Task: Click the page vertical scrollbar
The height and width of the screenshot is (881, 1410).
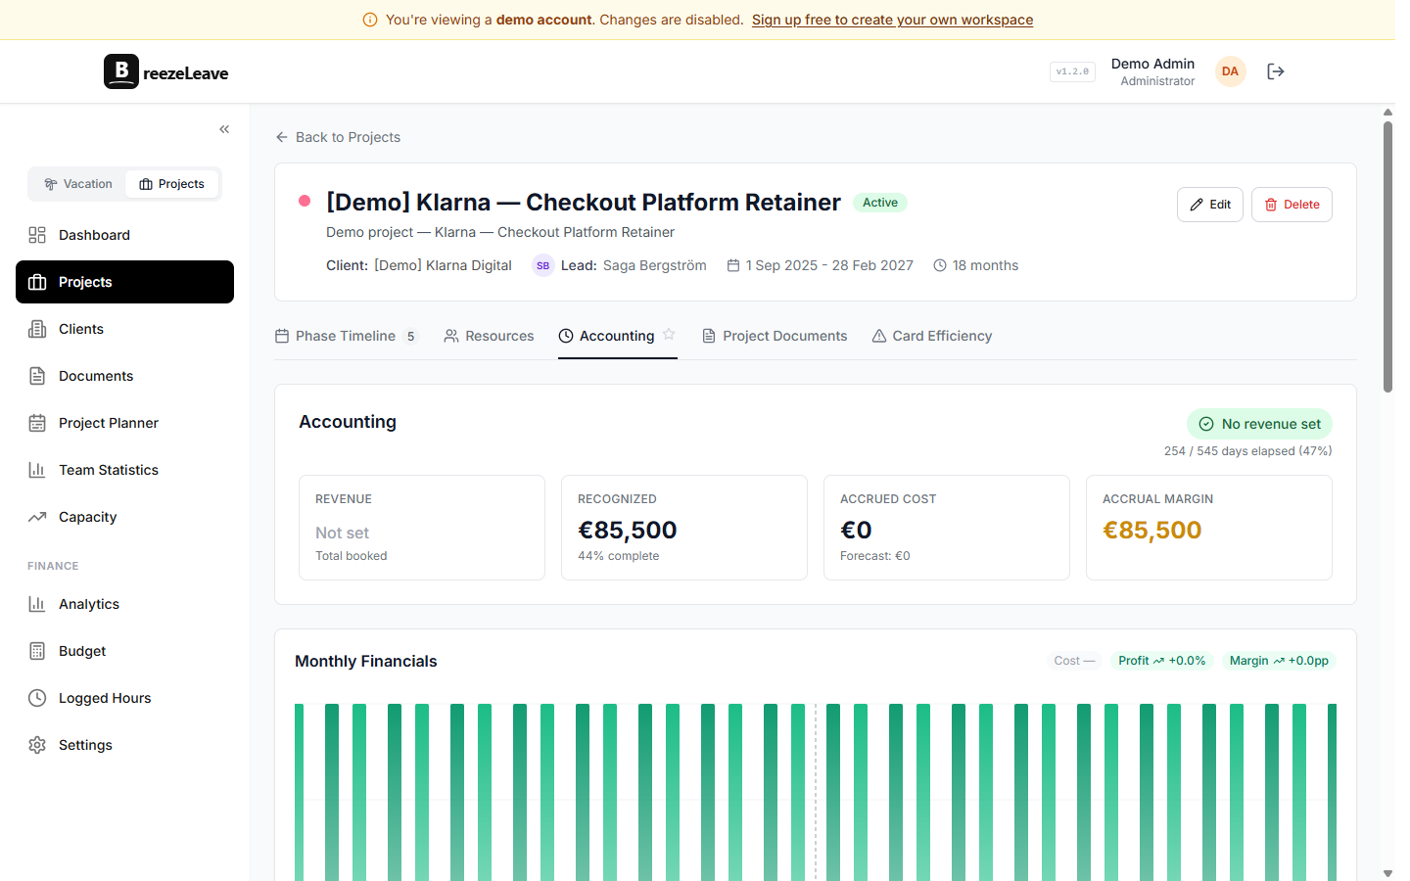Action: click(x=1387, y=256)
